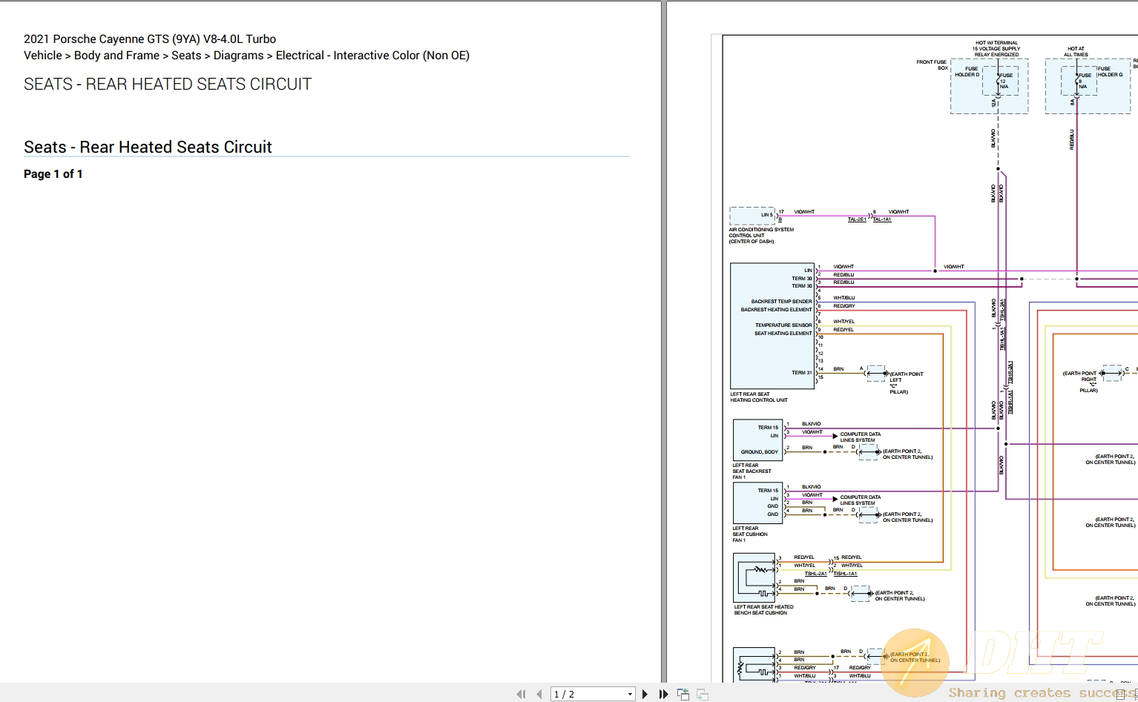The width and height of the screenshot is (1138, 702).
Task: Jump to the last page
Action: [x=663, y=694]
